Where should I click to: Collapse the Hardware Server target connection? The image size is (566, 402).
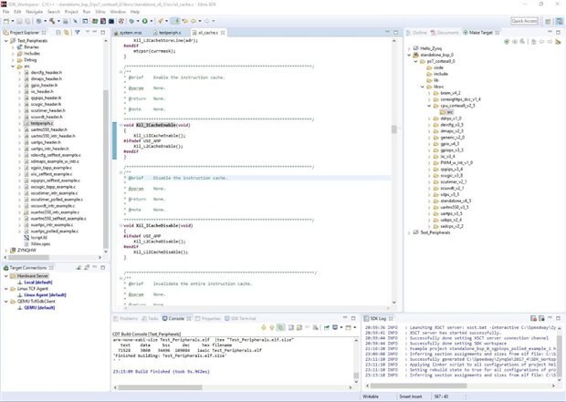pyautogui.click(x=5, y=276)
